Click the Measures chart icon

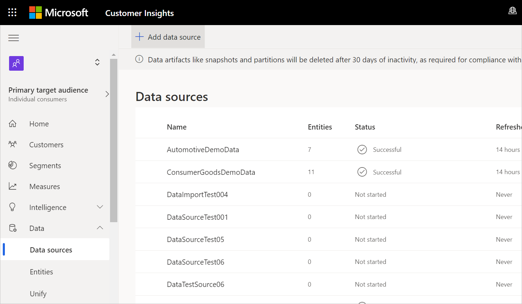tap(13, 186)
